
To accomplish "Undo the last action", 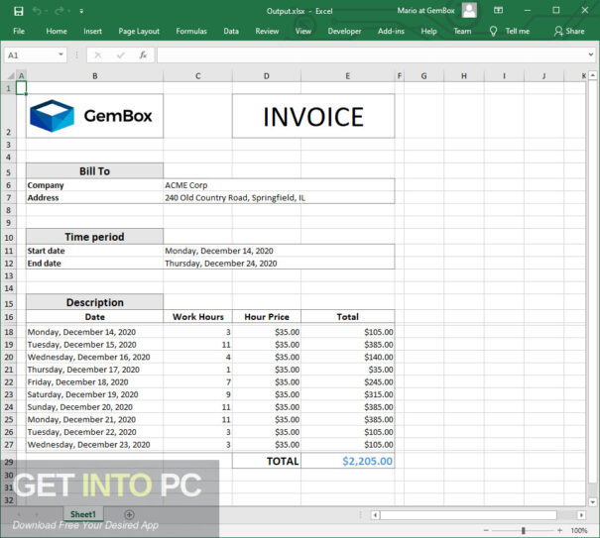I will click(37, 11).
